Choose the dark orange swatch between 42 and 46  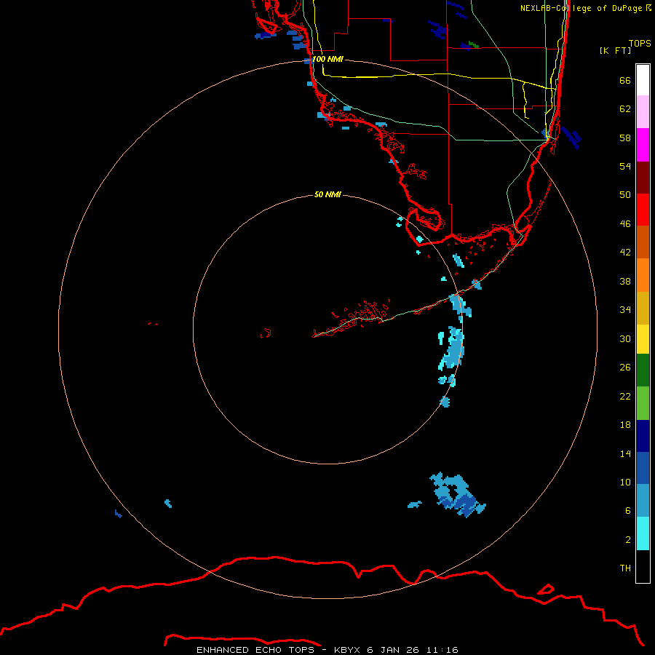click(643, 242)
